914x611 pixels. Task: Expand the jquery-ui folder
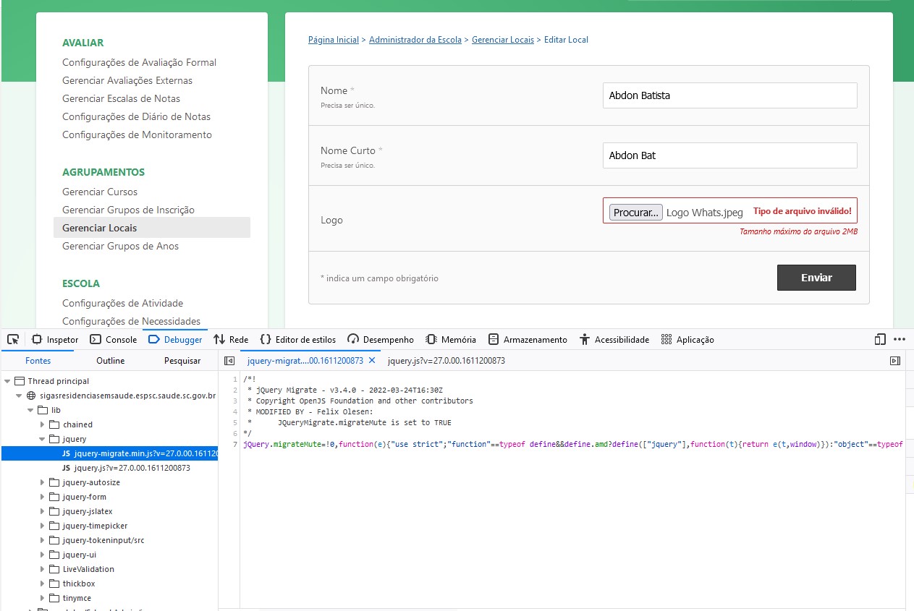click(x=42, y=555)
